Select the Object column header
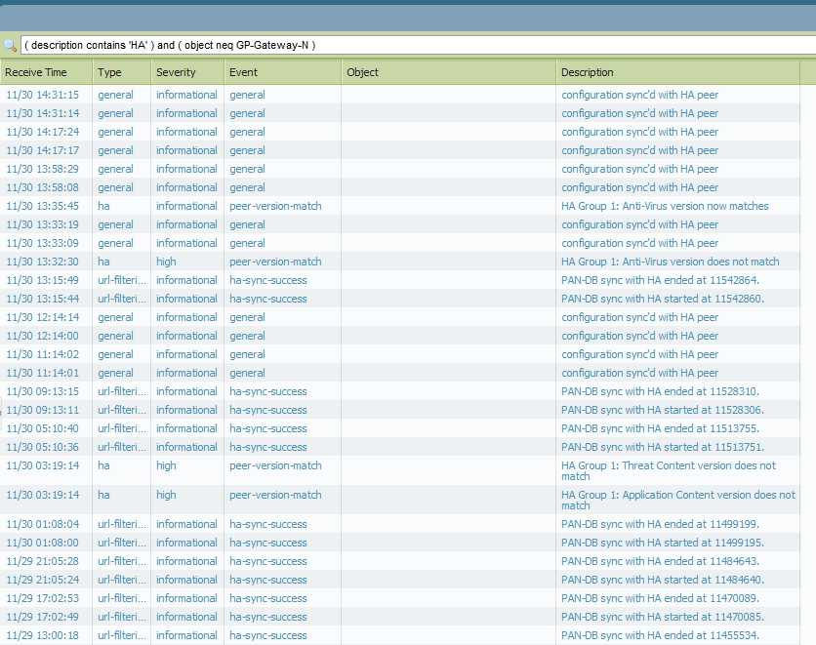 click(x=362, y=72)
